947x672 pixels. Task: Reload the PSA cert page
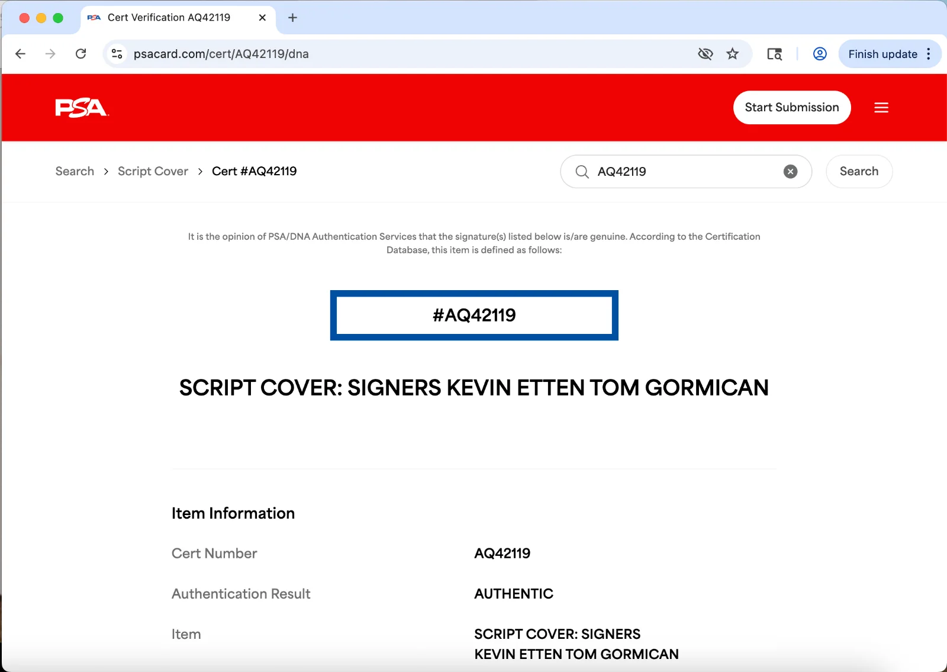pos(81,54)
